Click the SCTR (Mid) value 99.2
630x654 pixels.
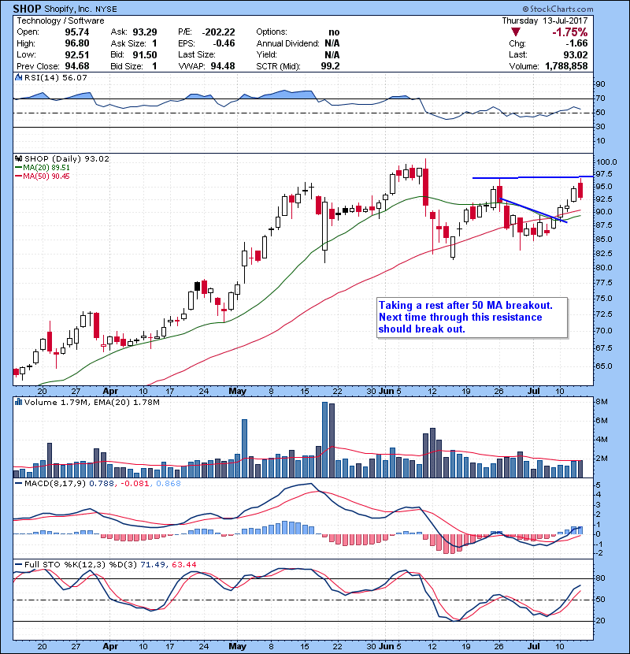click(330, 66)
